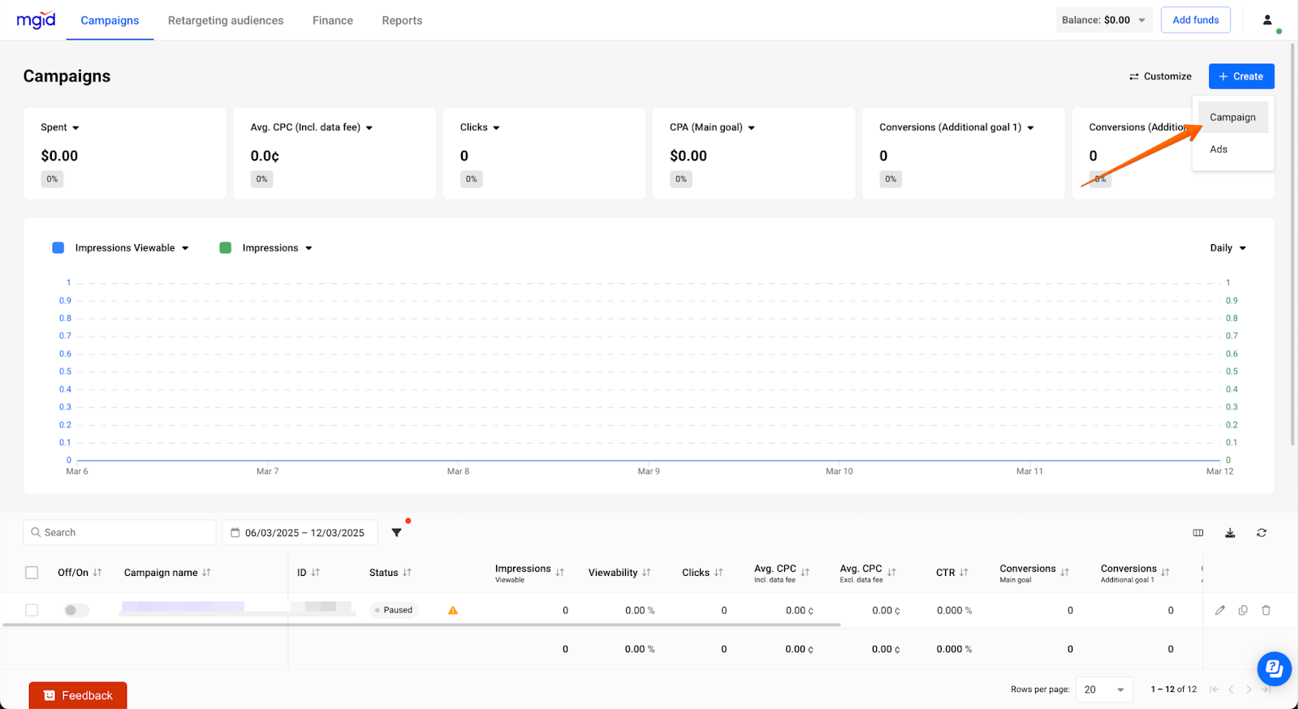
Task: Click the filter funnel icon
Action: coord(396,533)
